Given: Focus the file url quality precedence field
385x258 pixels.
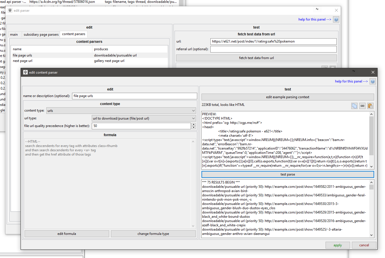Looking at the screenshot, I should click(141, 126).
